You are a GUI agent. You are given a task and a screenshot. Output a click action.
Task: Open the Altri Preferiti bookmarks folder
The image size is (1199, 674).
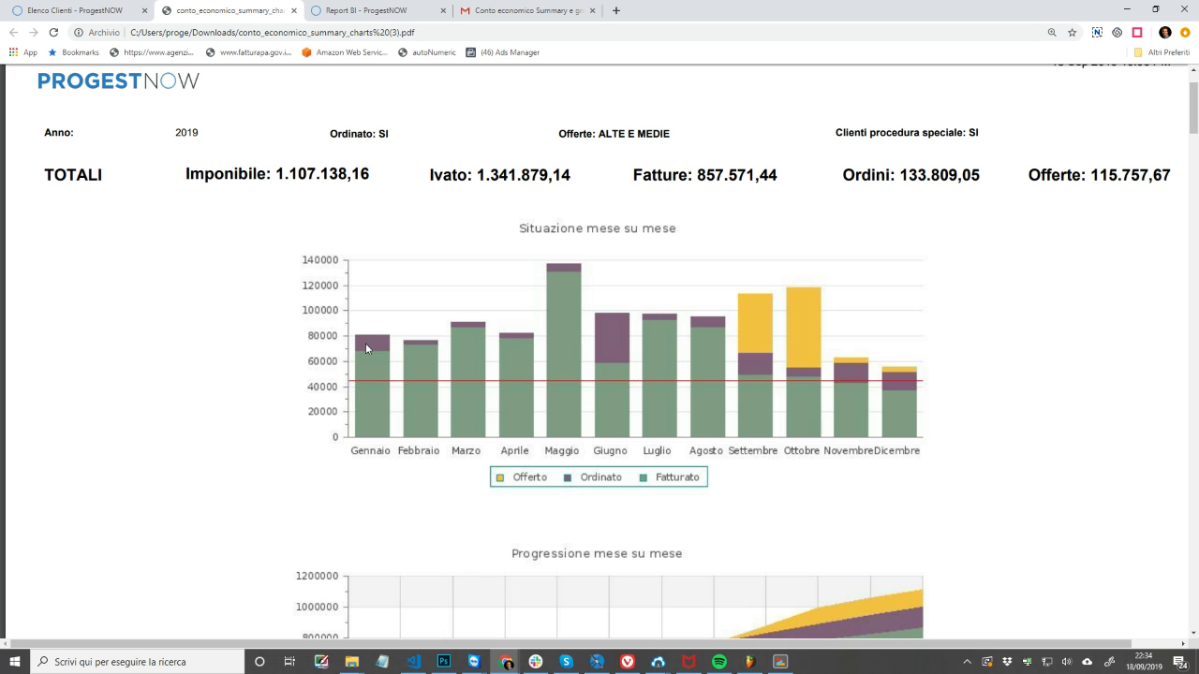coord(1162,52)
